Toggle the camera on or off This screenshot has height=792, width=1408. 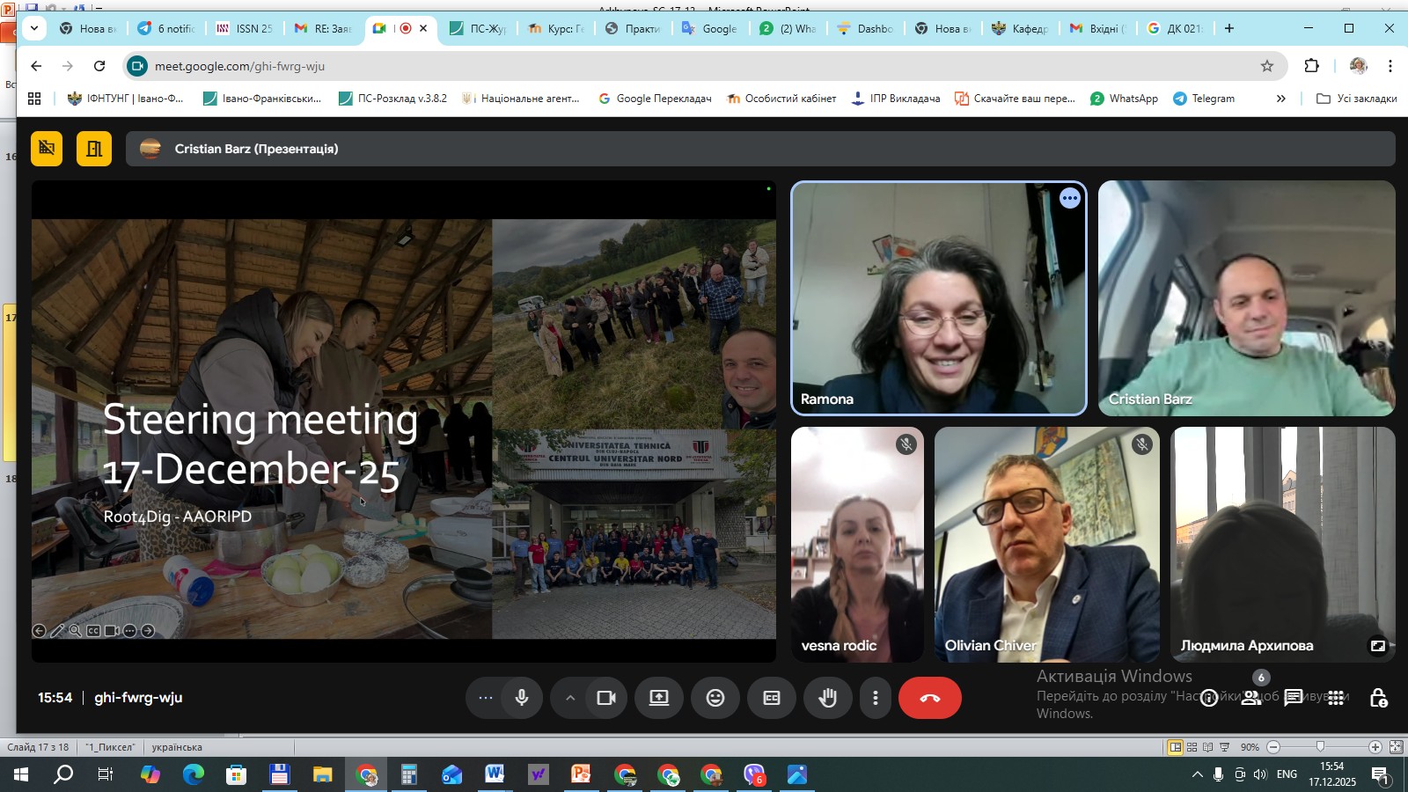tap(606, 698)
